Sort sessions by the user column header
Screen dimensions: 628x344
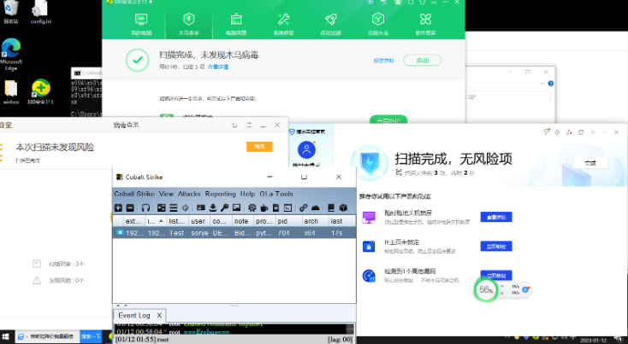pos(199,221)
